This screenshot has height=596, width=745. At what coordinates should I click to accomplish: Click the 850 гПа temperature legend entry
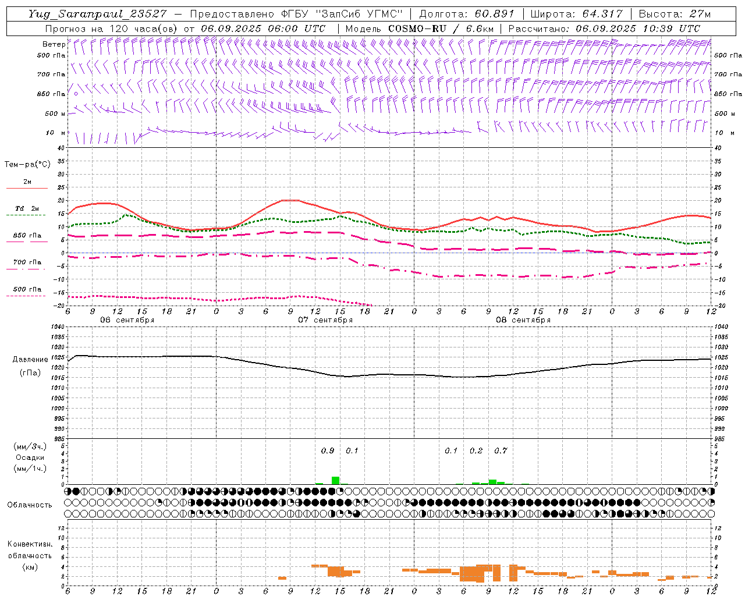pos(27,236)
